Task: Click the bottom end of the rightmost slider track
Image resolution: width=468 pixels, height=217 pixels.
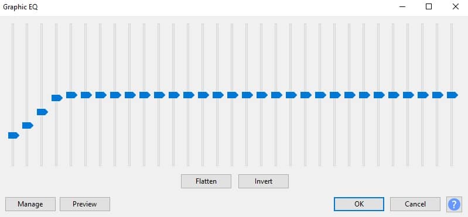Action: pyautogui.click(x=452, y=164)
